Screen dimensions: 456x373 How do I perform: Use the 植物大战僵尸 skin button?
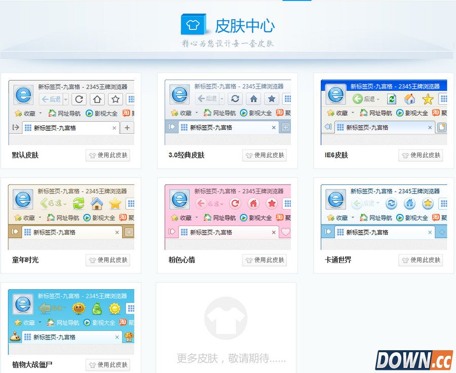click(107, 365)
